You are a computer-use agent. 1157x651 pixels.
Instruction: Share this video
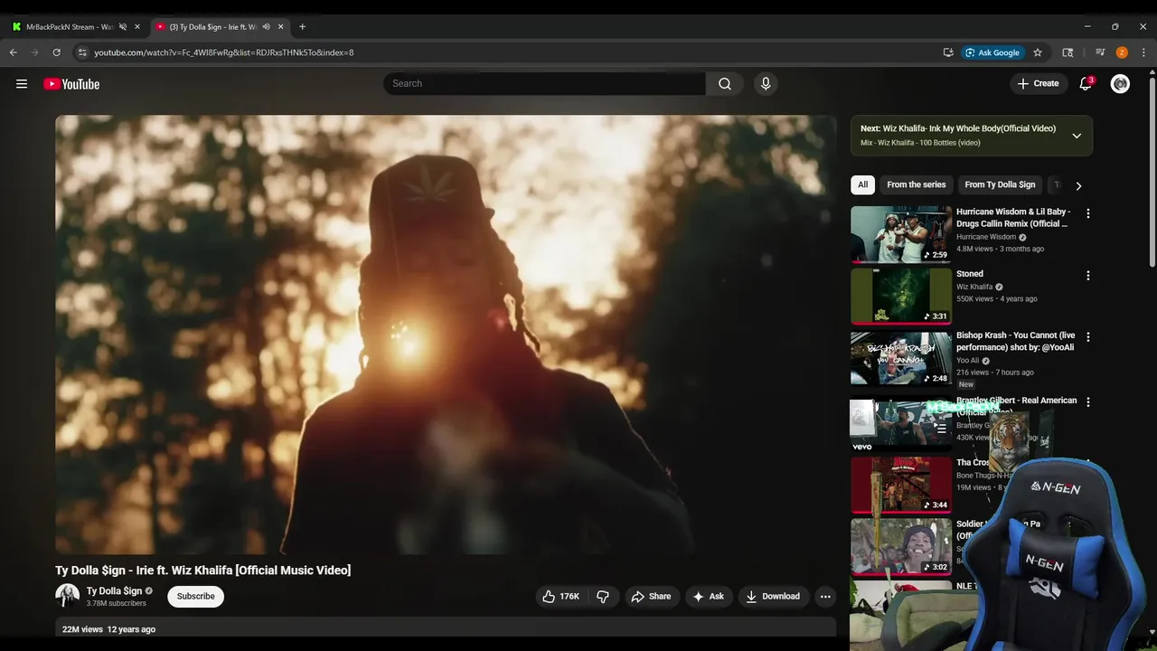click(x=651, y=597)
